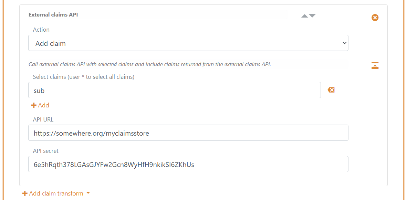Click the Select claims label
This screenshot has width=407, height=200.
(x=84, y=76)
